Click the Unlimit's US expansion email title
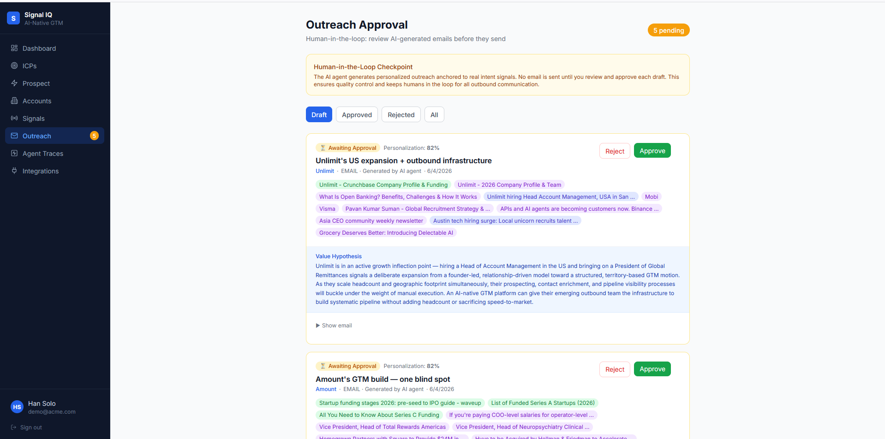Screen dimensions: 885x439 pos(404,160)
